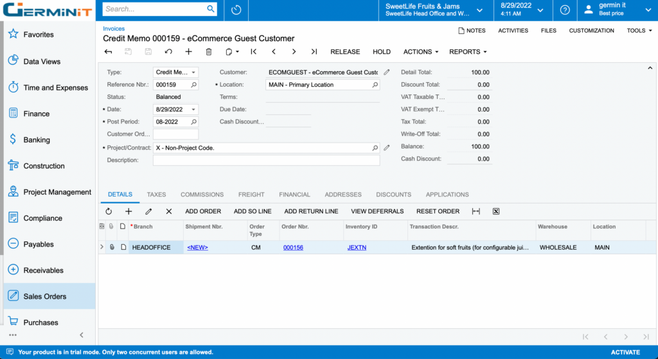Screen dimensions: 658x359
Task: Open recent history clock icon
Action: tap(236, 10)
